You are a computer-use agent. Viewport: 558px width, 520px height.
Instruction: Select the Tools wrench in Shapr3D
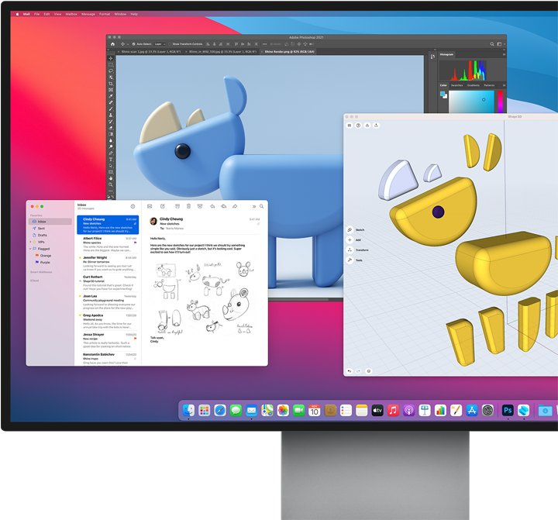pos(350,260)
